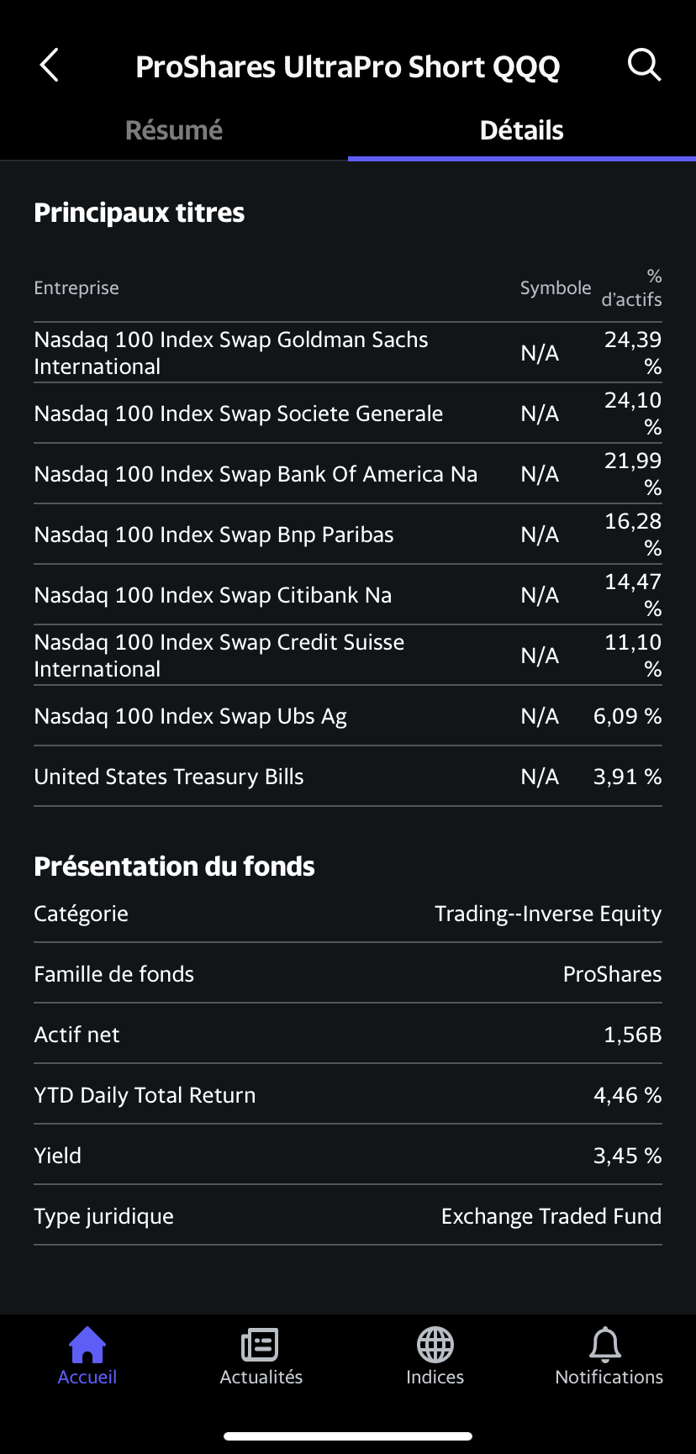The width and height of the screenshot is (696, 1454).
Task: Tap the Accueil home icon
Action: (x=87, y=1345)
